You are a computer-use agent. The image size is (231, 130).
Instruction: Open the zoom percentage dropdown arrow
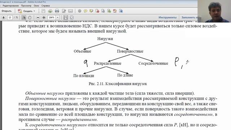(58, 18)
